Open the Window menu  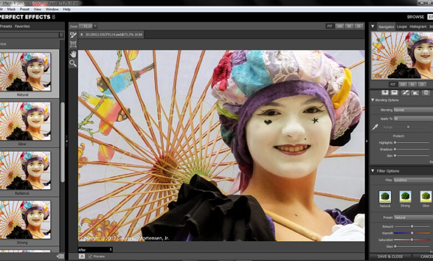coord(52,9)
